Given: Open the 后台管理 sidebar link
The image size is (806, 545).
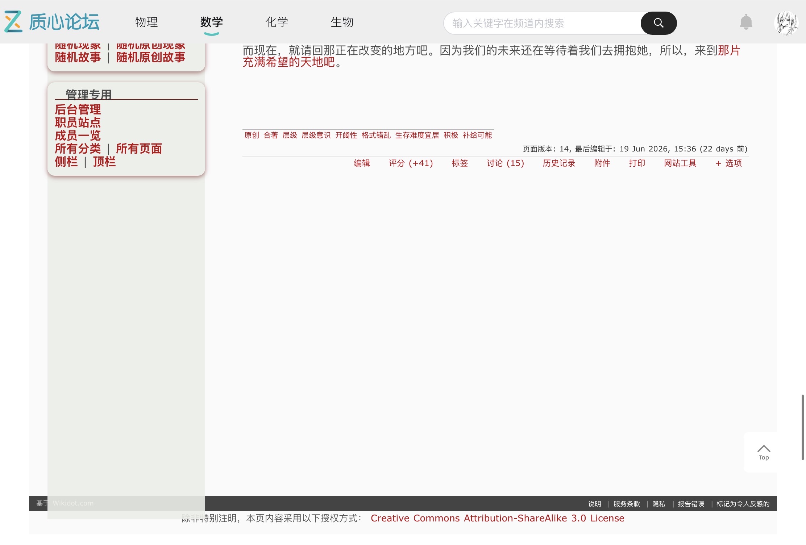Looking at the screenshot, I should tap(78, 109).
